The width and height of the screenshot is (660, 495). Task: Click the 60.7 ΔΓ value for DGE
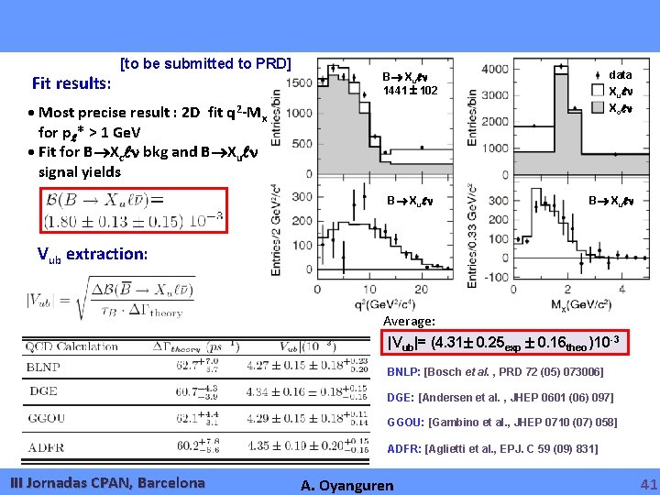(196, 391)
